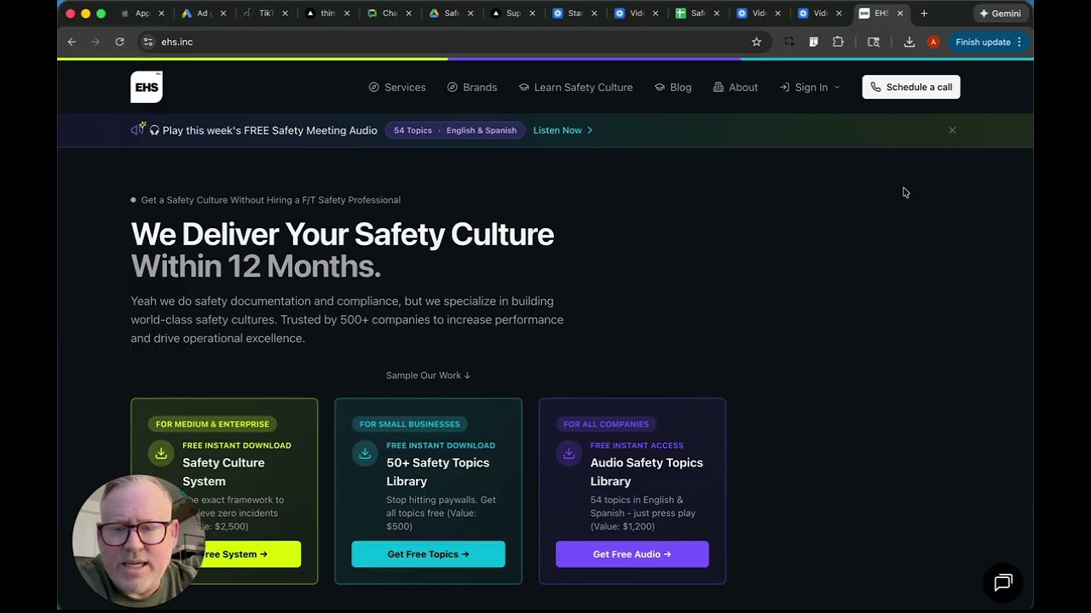Click the browser back arrow
This screenshot has width=1091, height=613.
72,42
